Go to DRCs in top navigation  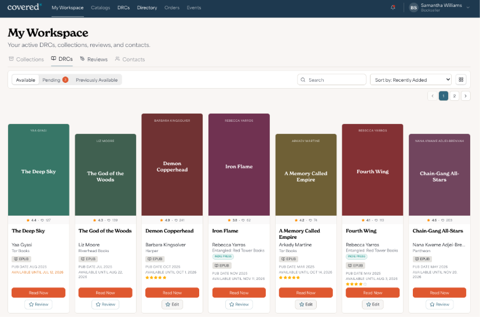click(124, 8)
